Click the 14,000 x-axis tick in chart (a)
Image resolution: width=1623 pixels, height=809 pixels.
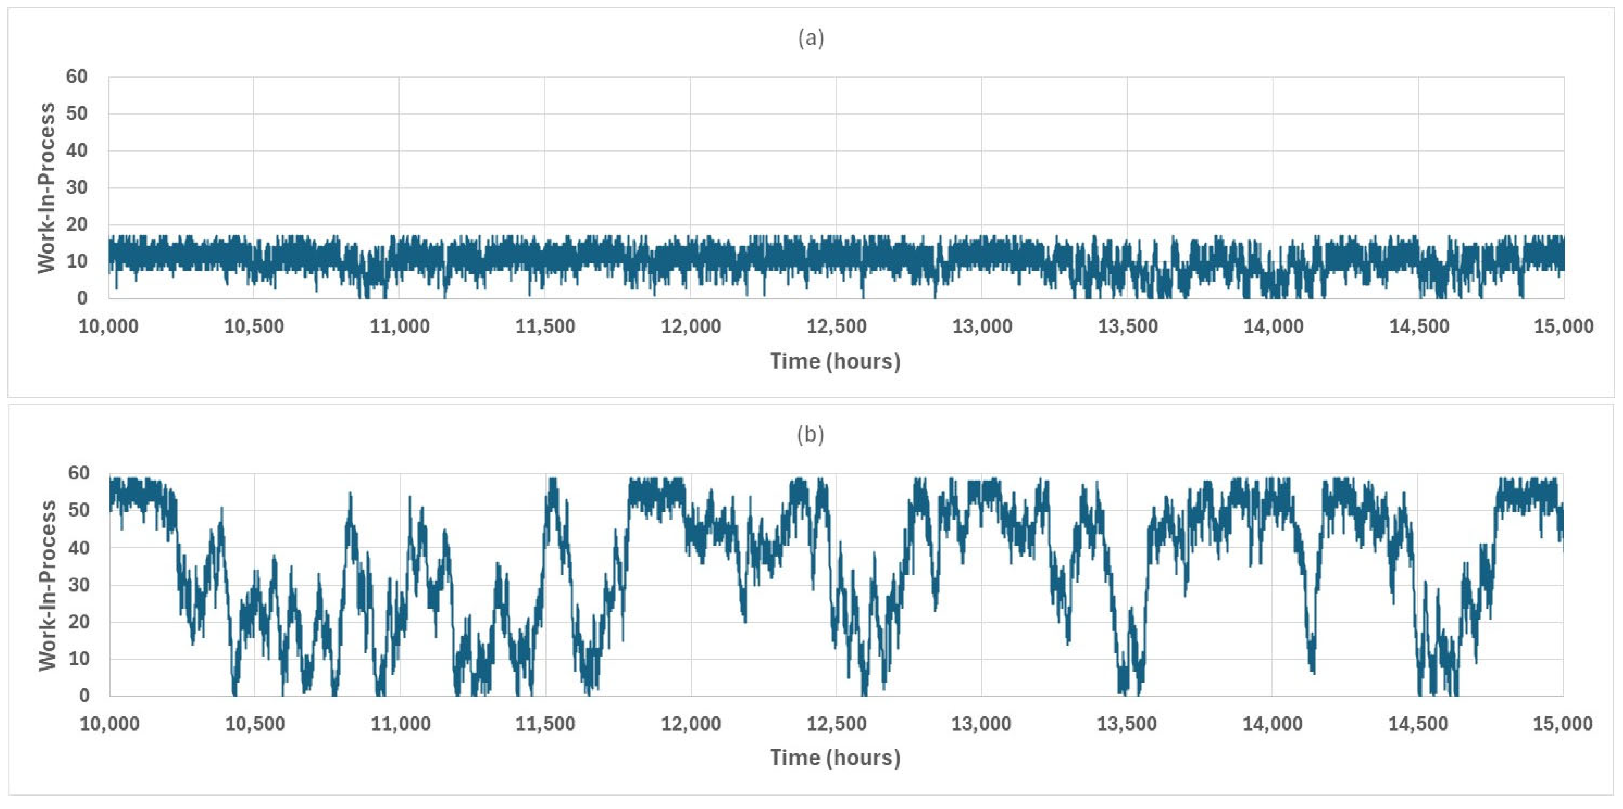1273,326
